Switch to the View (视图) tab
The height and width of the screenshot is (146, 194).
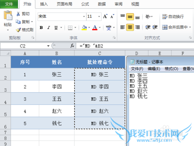[135, 4]
